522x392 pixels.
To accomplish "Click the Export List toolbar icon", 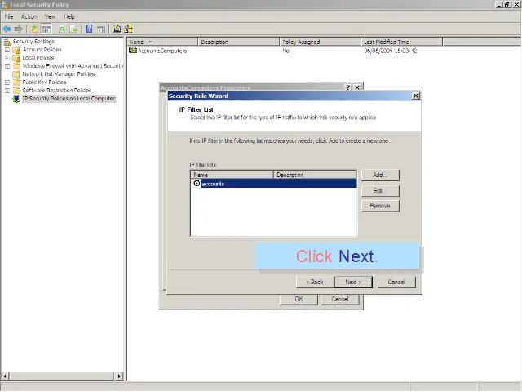I will point(74,29).
